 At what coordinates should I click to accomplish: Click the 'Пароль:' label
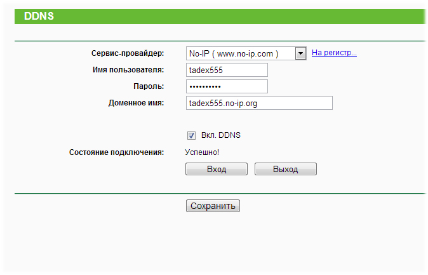tap(149, 86)
